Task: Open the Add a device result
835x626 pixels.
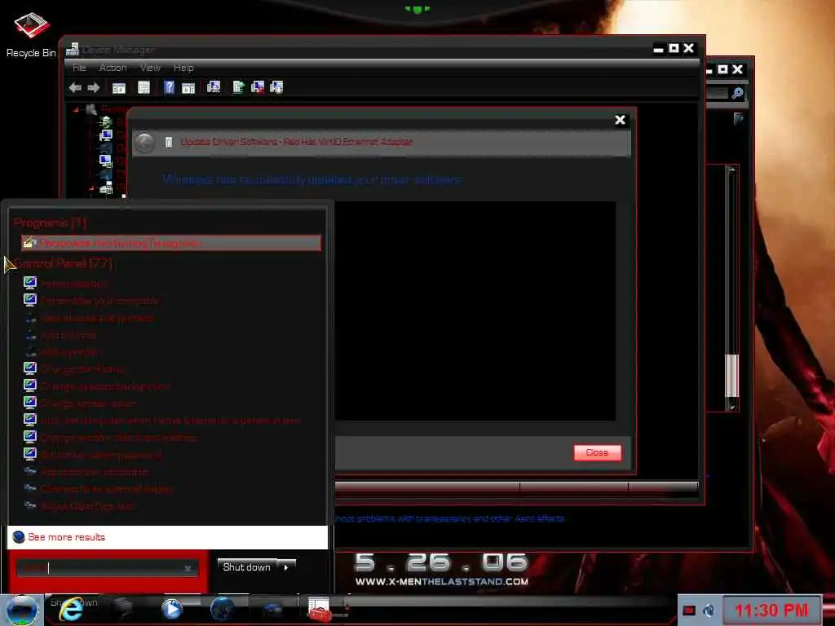Action: click(x=60, y=335)
